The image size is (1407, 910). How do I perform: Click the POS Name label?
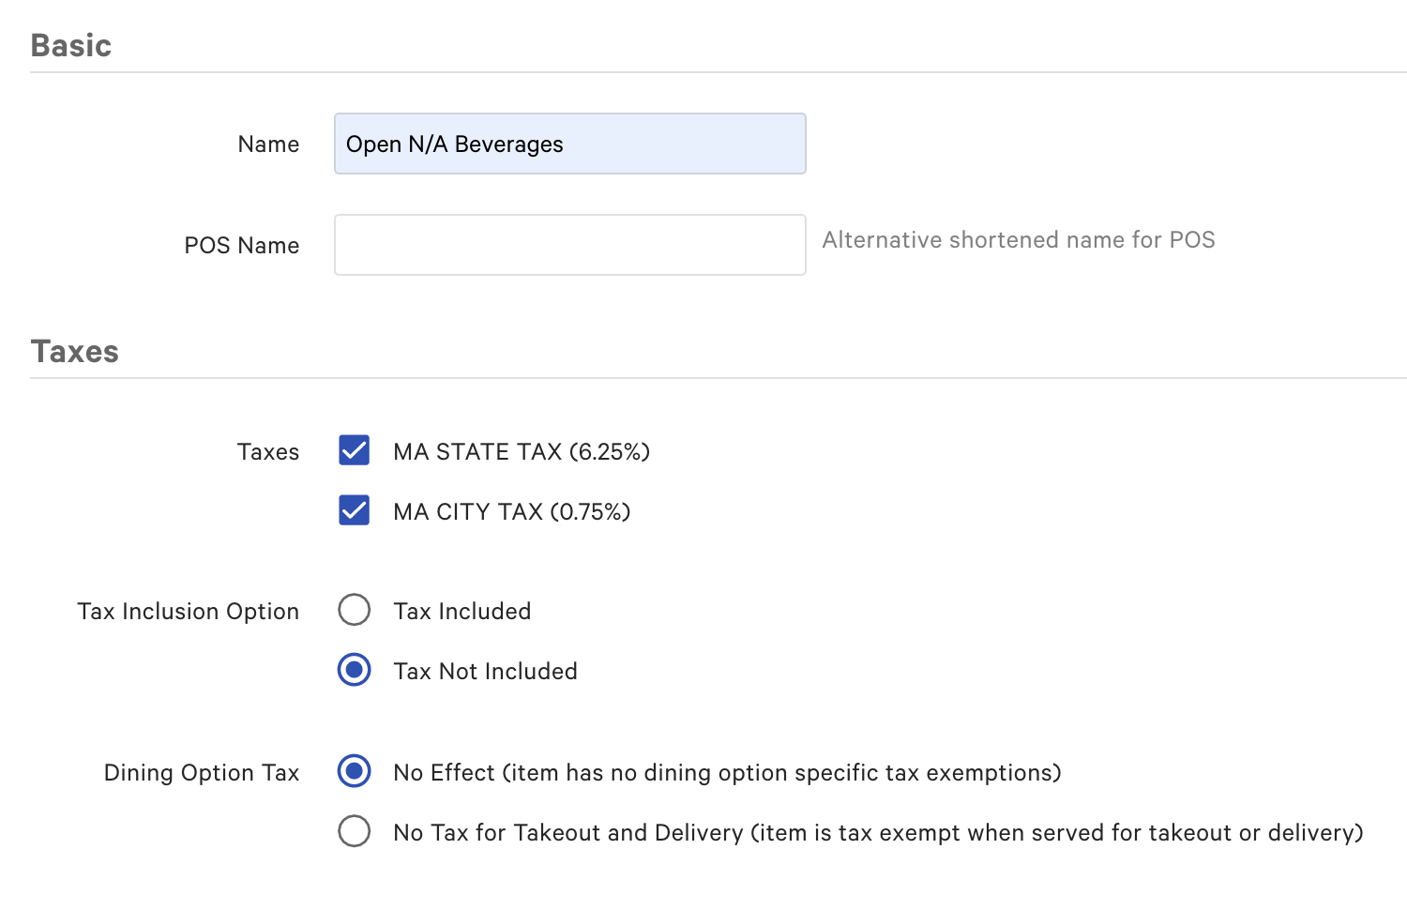(241, 245)
